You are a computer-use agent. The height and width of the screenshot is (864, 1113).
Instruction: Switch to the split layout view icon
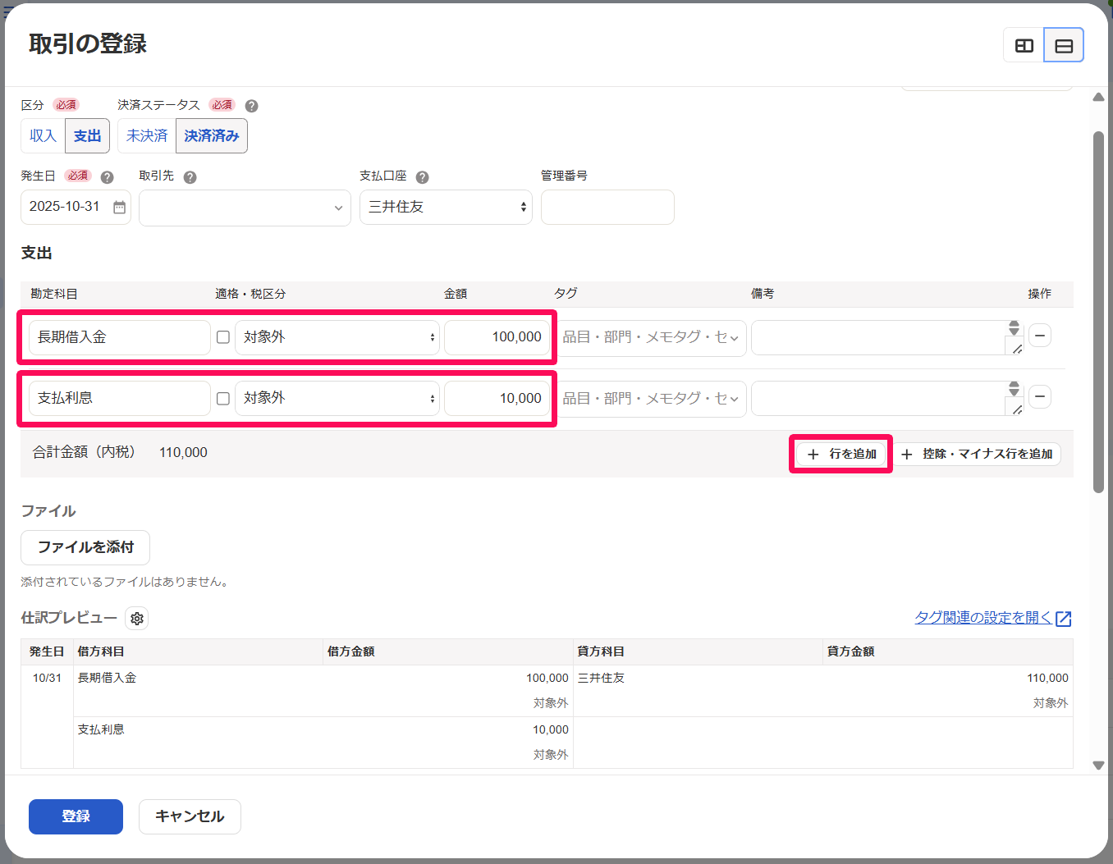1024,45
